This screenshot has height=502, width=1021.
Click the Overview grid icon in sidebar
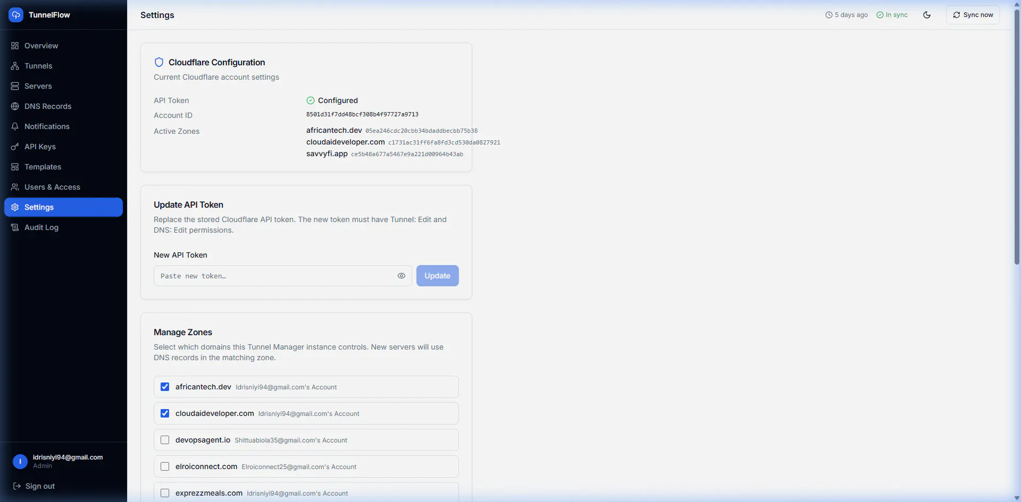(15, 46)
